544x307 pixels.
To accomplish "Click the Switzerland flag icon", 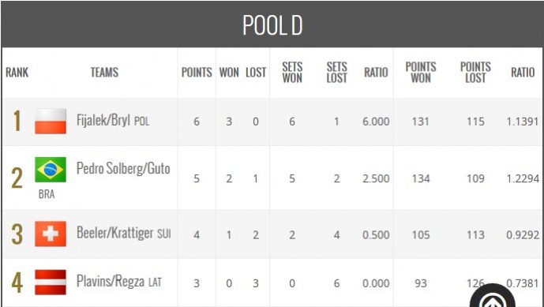I will 51,234.
